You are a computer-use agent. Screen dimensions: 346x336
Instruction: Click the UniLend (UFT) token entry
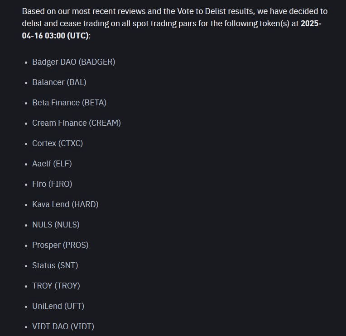pos(58,306)
